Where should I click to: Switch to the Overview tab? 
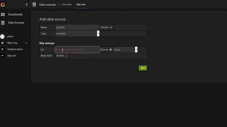click(67, 5)
